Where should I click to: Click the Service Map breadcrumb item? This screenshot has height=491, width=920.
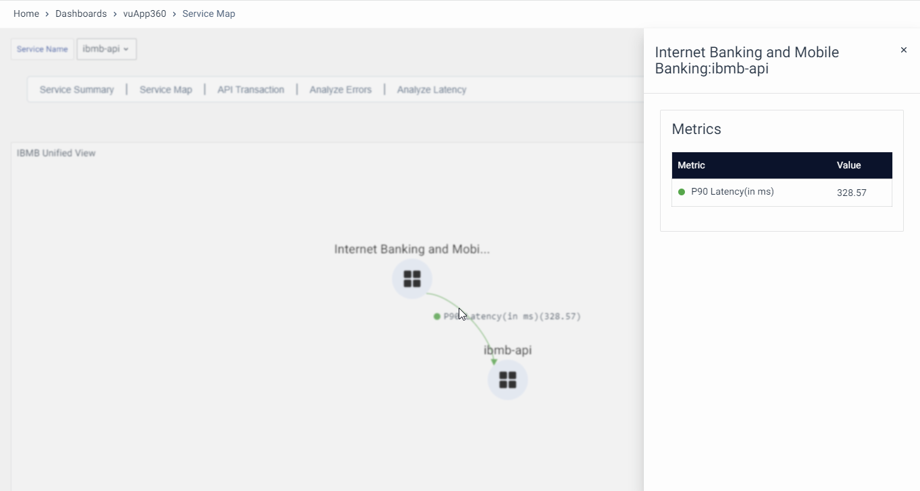209,13
